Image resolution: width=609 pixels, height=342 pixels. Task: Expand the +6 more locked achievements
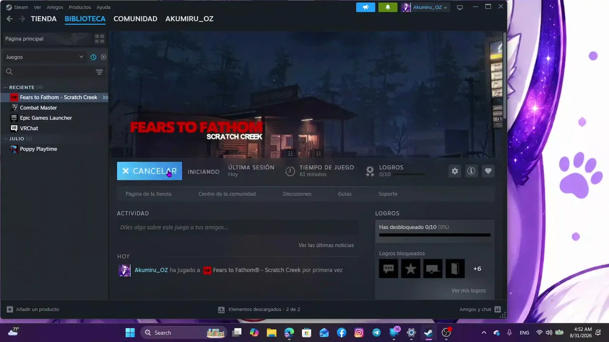coord(477,269)
